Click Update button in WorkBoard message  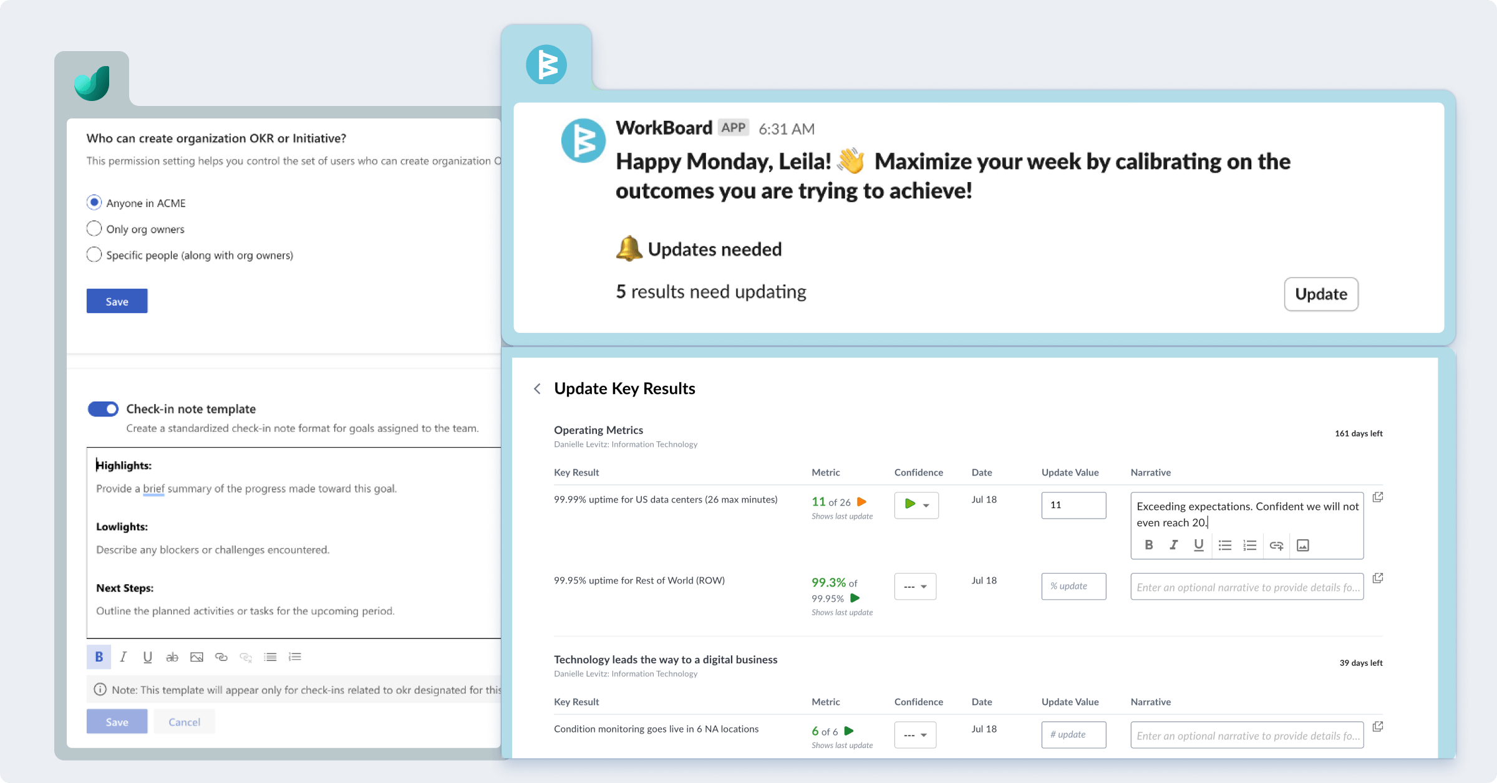(x=1321, y=294)
